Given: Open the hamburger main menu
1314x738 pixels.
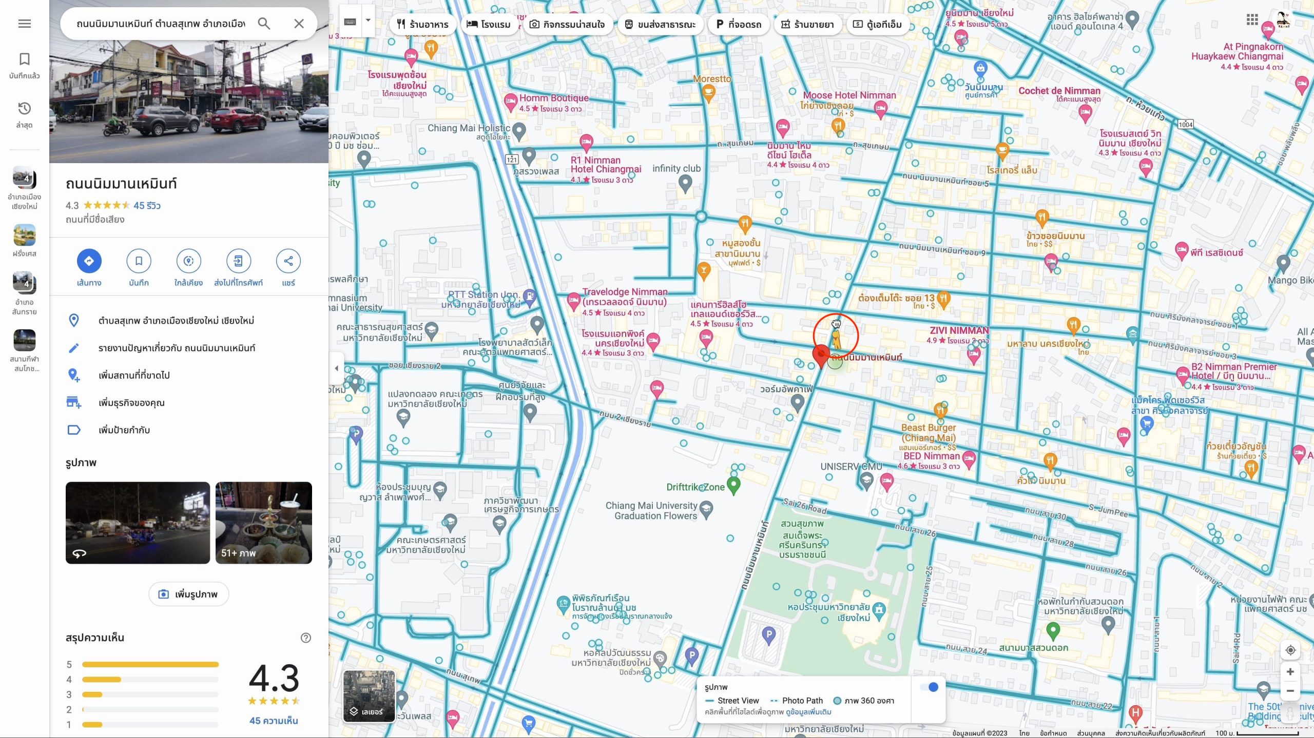Looking at the screenshot, I should coord(24,24).
